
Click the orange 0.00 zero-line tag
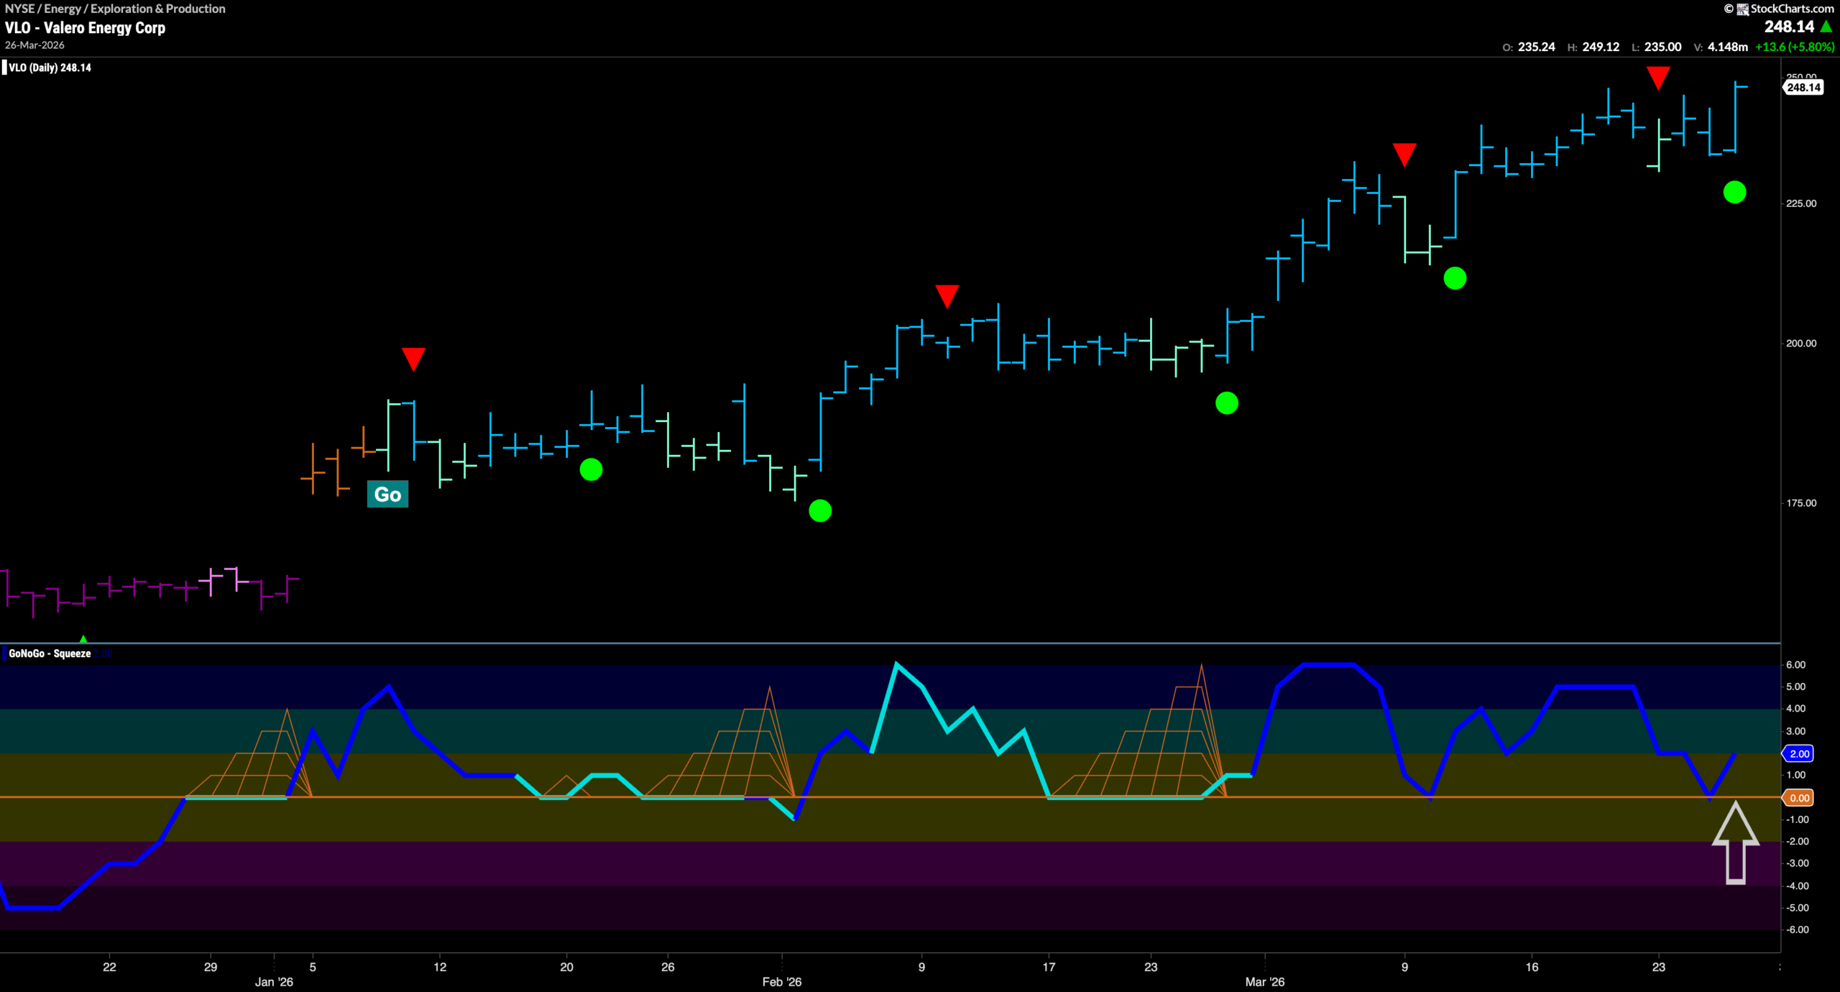click(1798, 798)
